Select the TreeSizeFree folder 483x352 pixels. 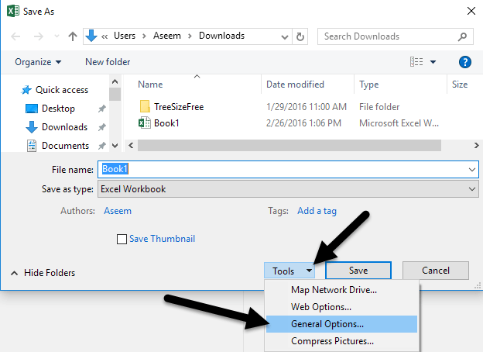coord(172,107)
